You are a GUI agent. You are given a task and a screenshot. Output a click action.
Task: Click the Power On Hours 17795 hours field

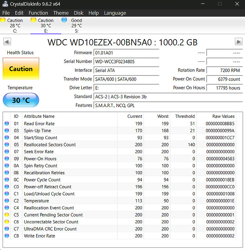[x=225, y=88]
